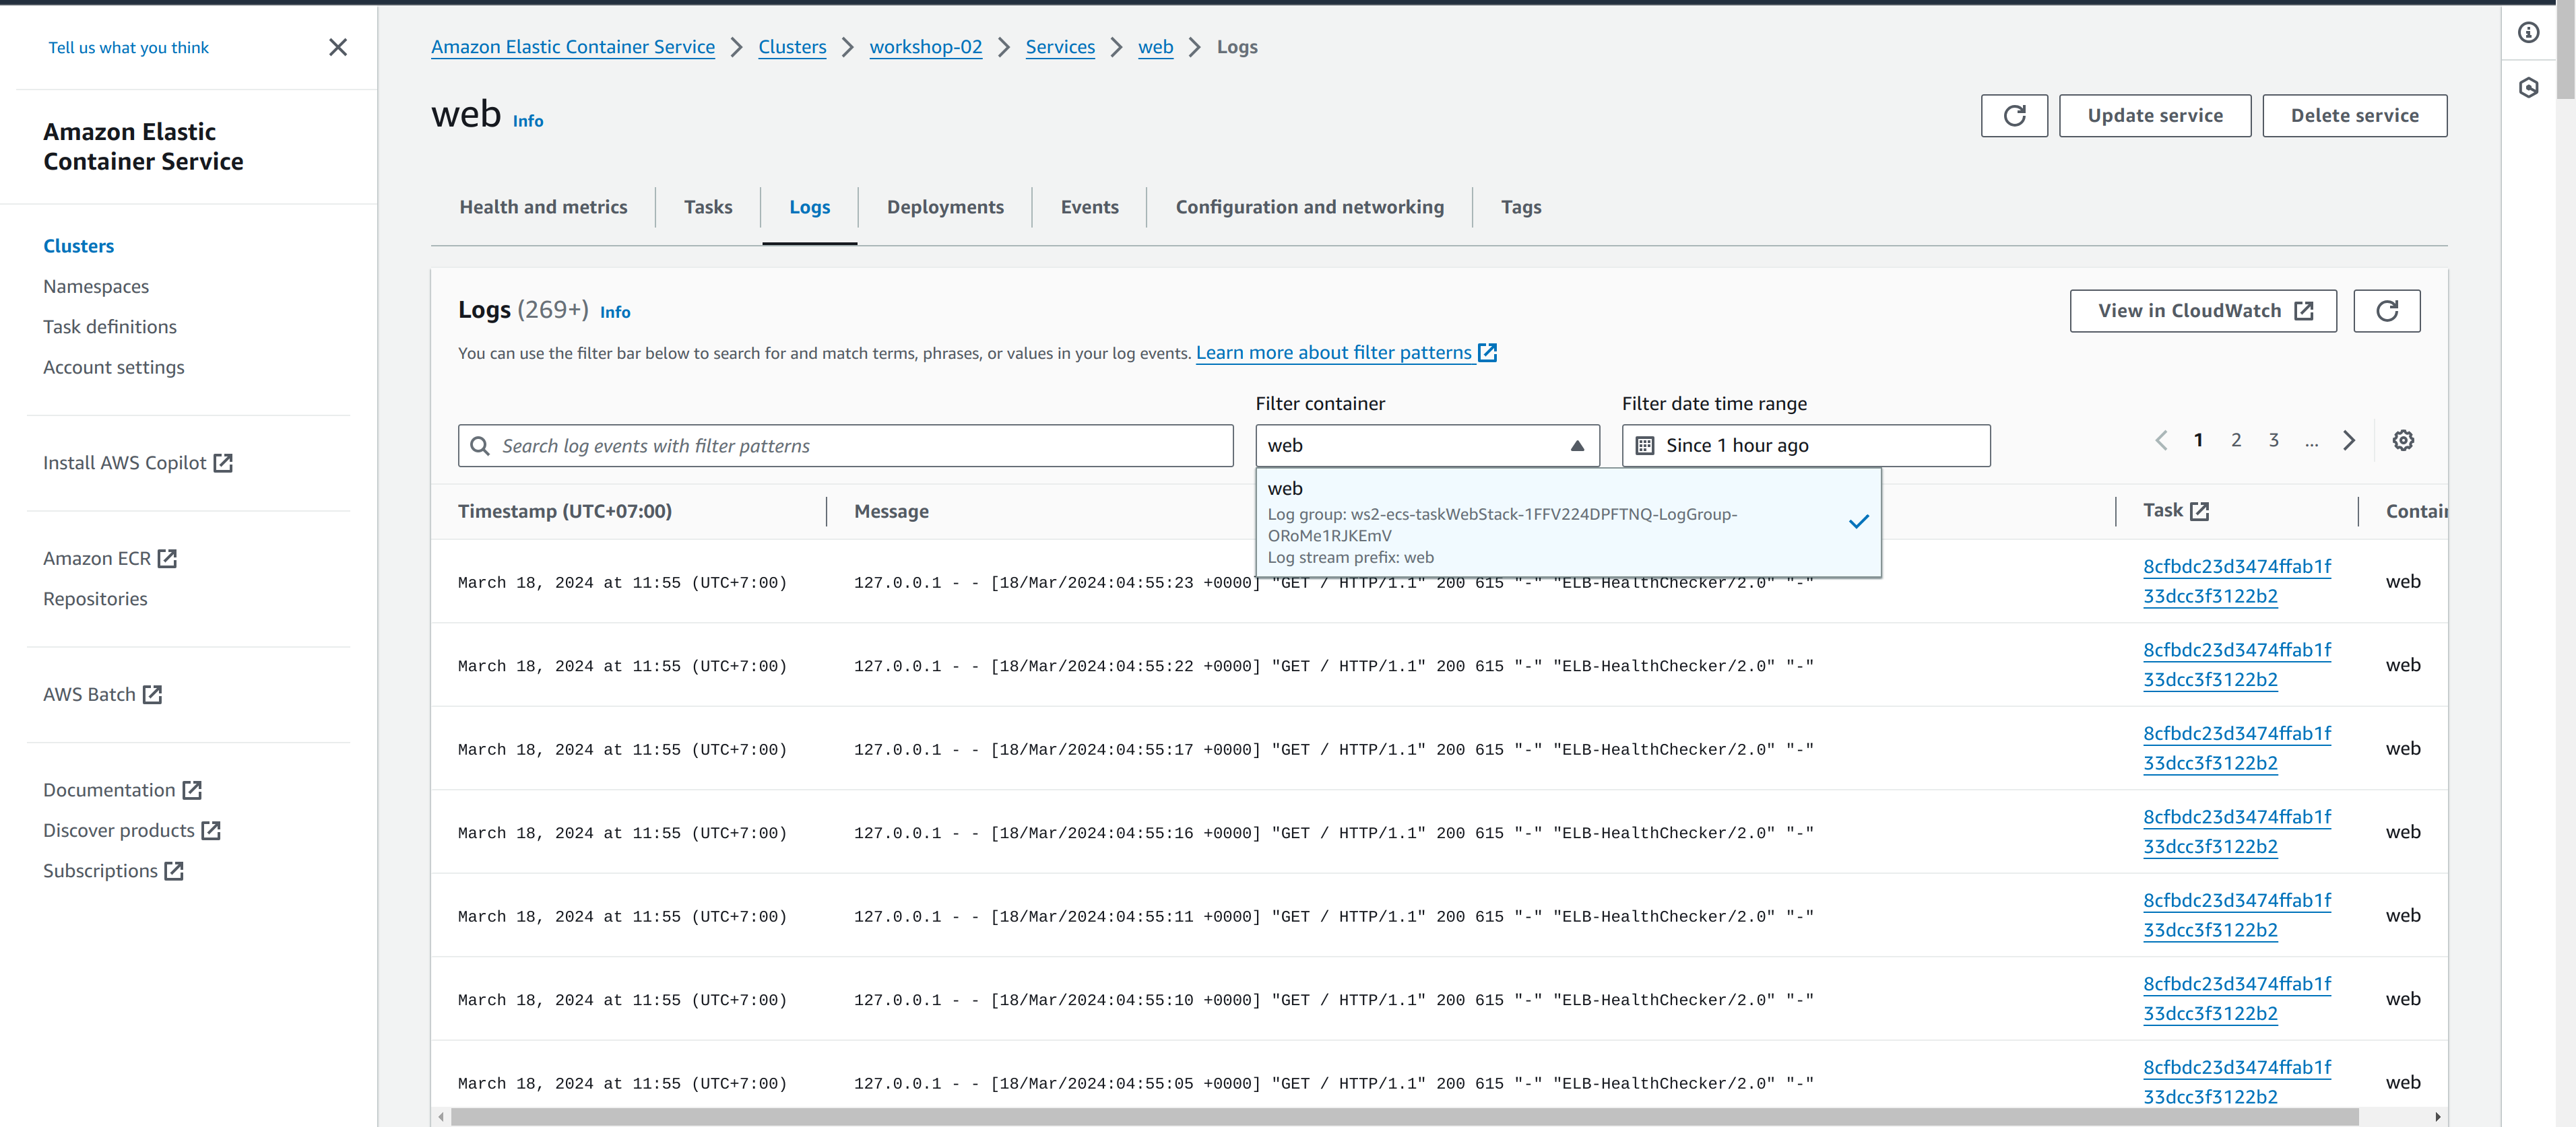This screenshot has width=2576, height=1127.
Task: Go to next page of logs
Action: click(2348, 440)
